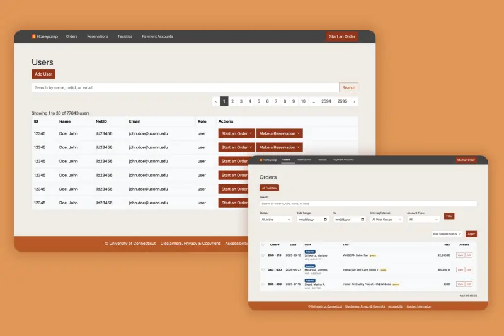This screenshot has width=504, height=336.
Task: Click the Honeycrisp logo in the Orders window
Action: coord(269,160)
